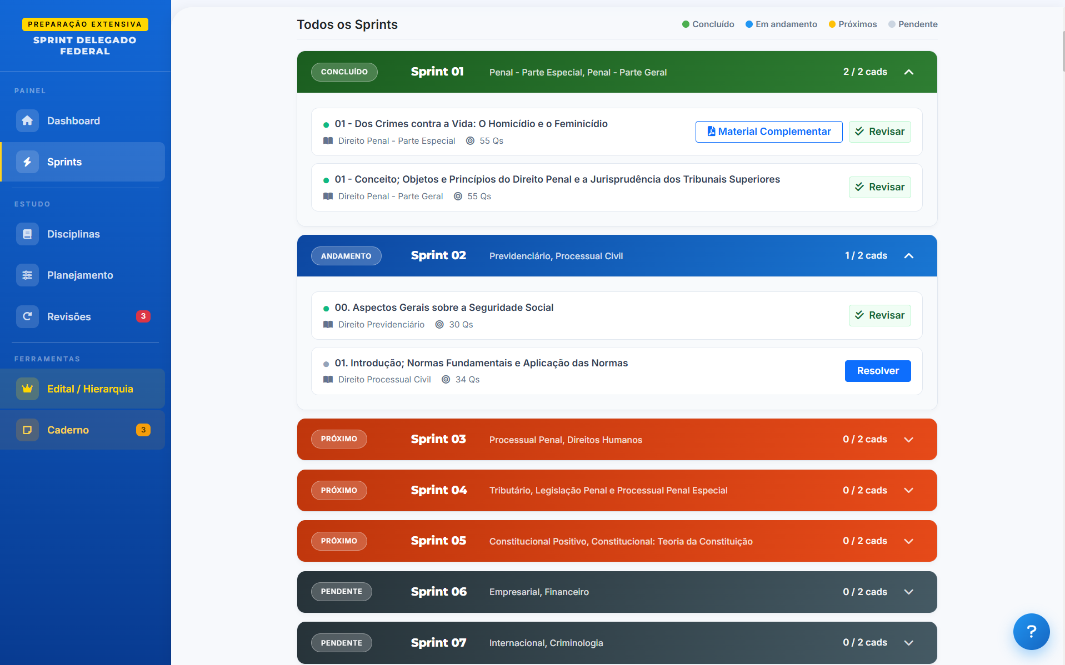
Task: Click the PENDENTE badge on Sprint 07
Action: (342, 643)
